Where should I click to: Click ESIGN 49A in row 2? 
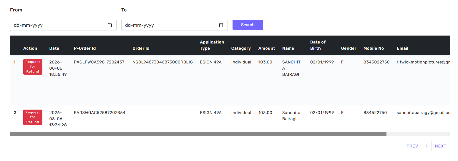point(211,113)
